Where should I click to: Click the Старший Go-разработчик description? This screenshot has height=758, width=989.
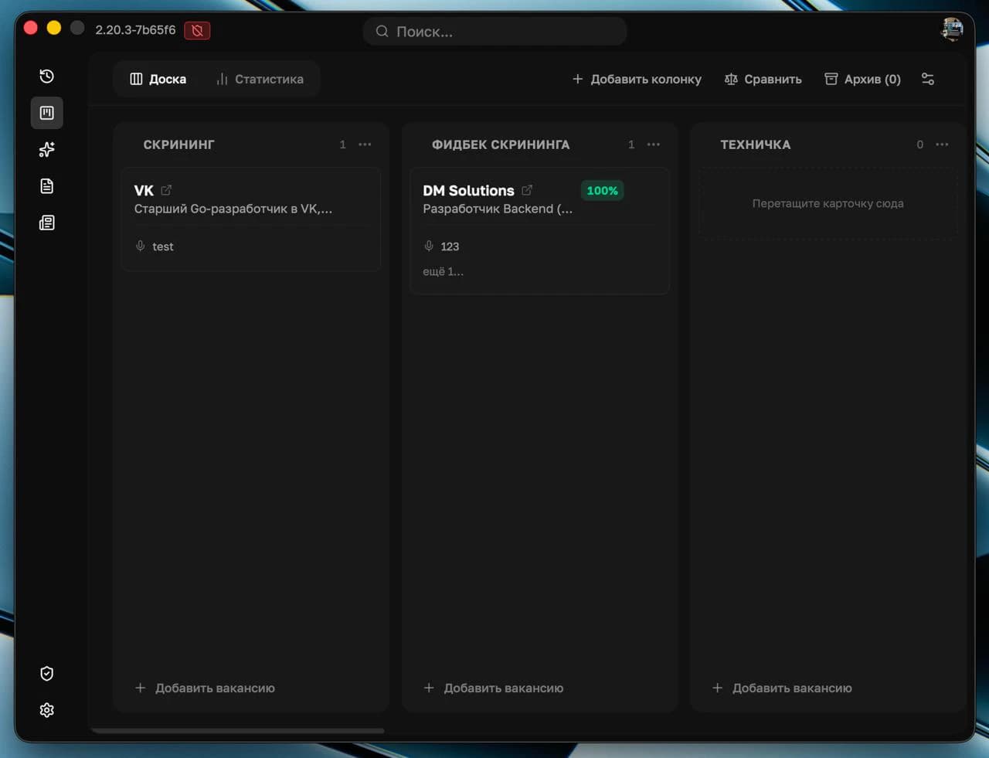point(233,209)
